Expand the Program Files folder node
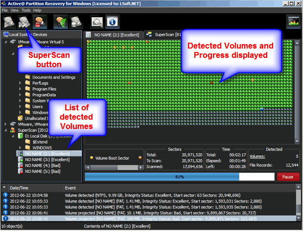Screen dimensions: 303x231 coord(21,89)
